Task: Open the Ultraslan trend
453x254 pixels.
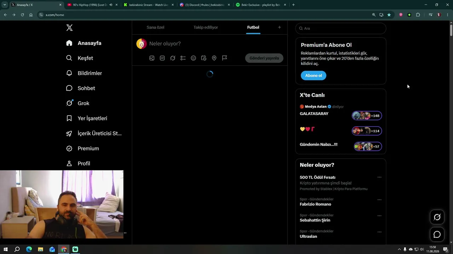Action: point(308,236)
